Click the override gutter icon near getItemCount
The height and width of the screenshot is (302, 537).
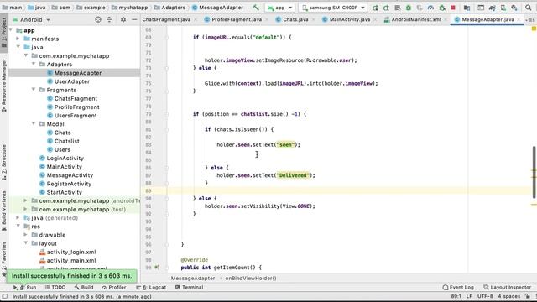(157, 268)
